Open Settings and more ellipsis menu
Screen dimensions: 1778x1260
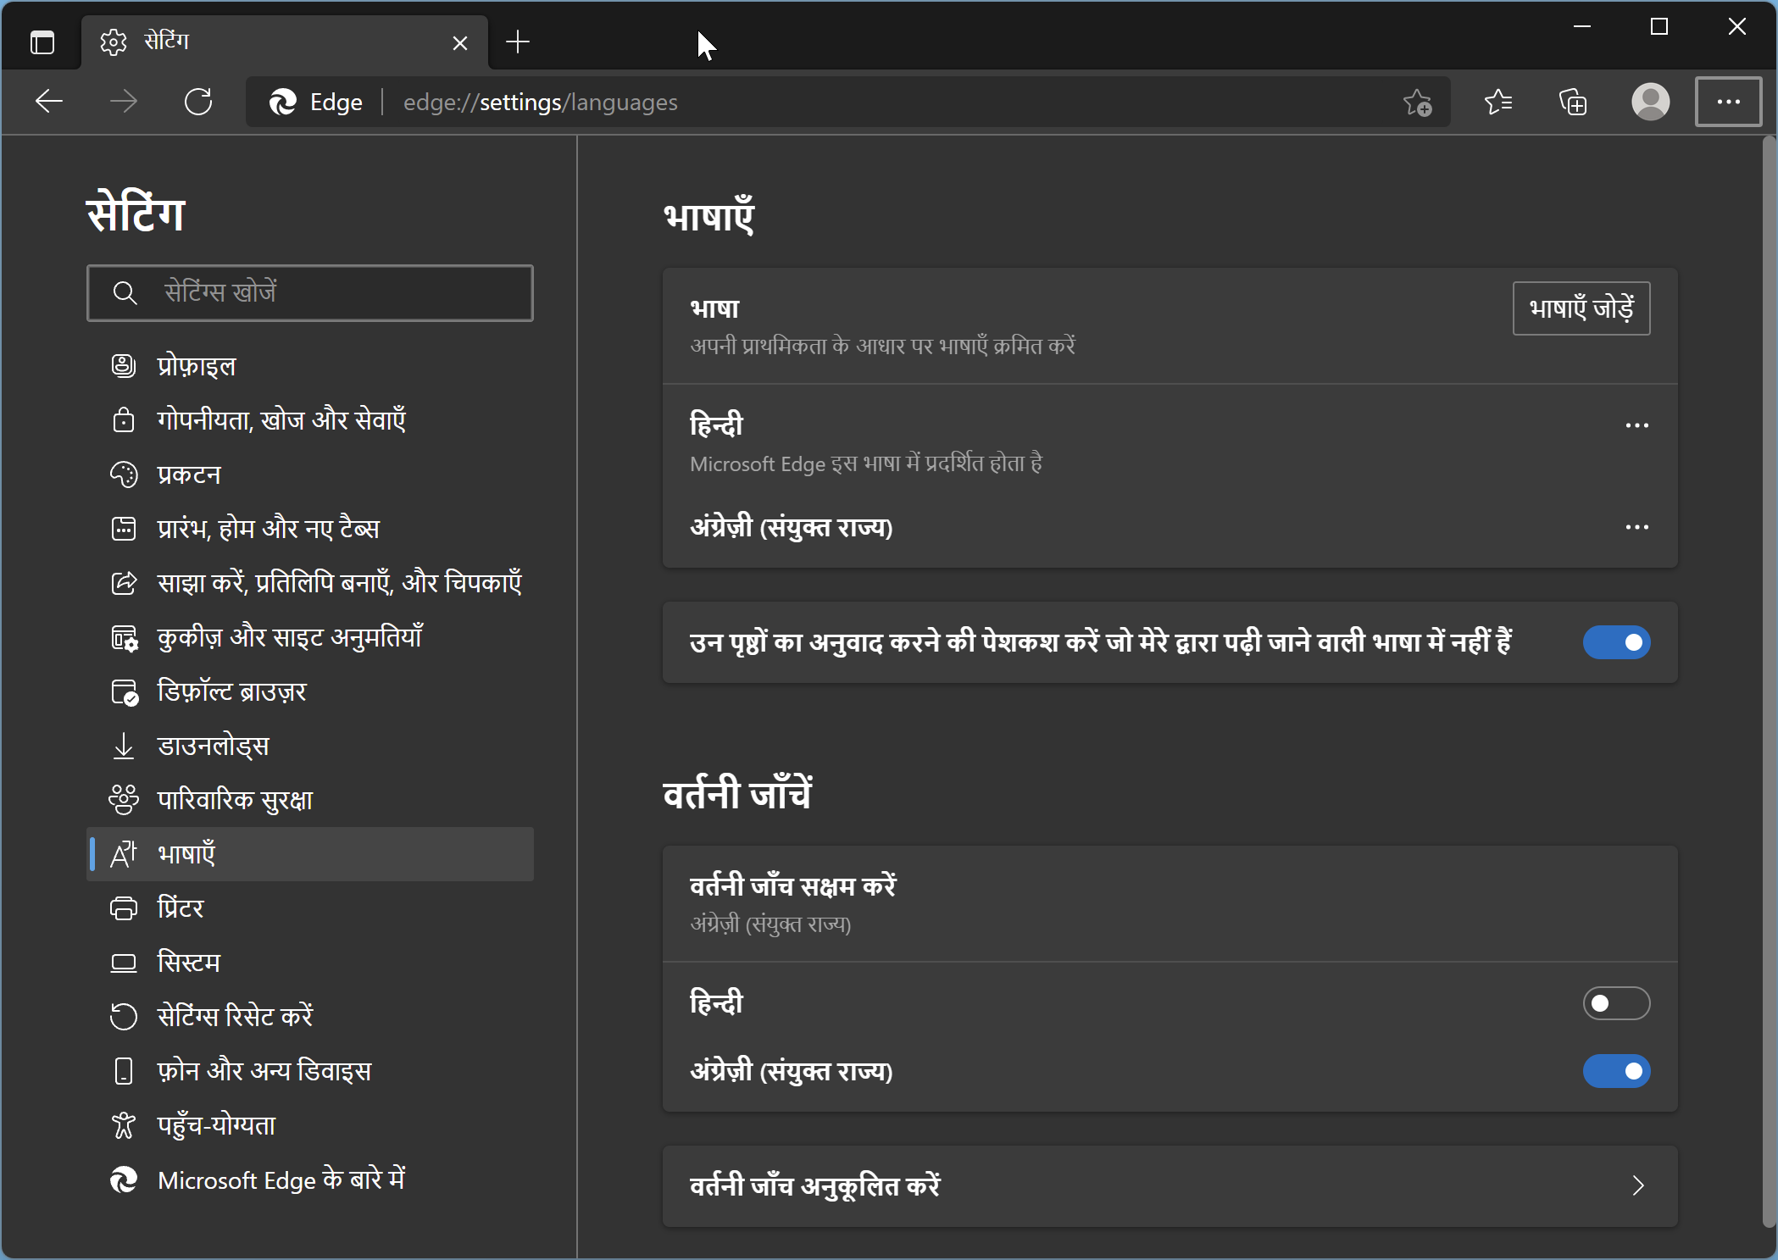tap(1728, 102)
